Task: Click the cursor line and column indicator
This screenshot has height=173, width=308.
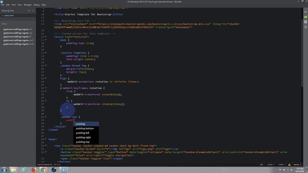Action: point(44,164)
